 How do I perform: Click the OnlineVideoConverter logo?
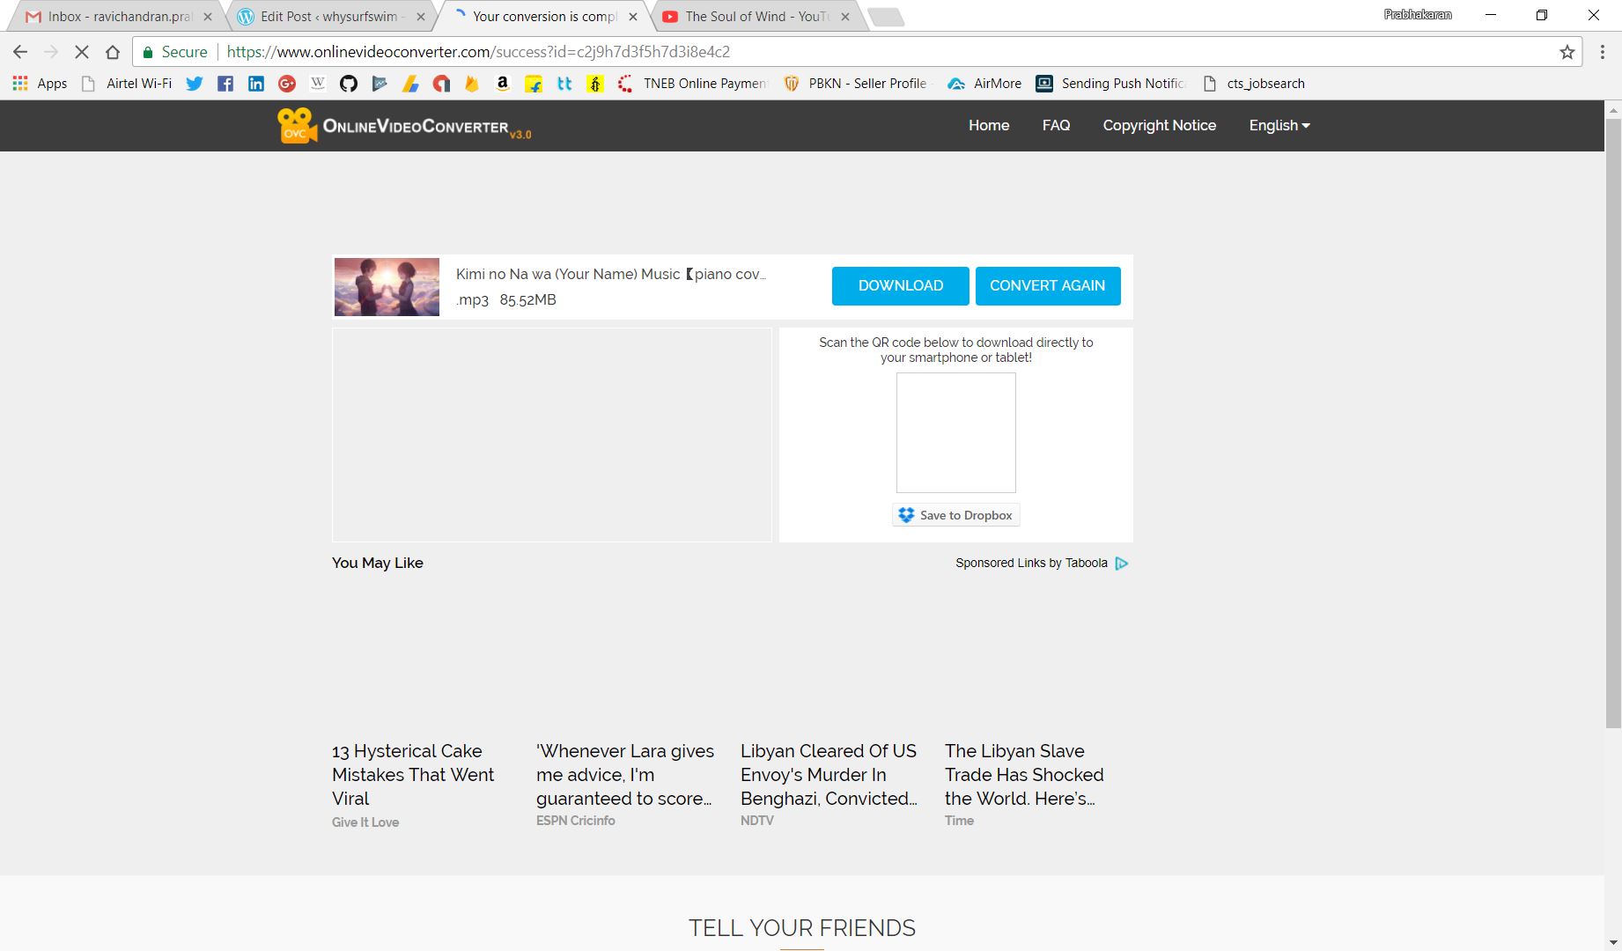tap(404, 126)
